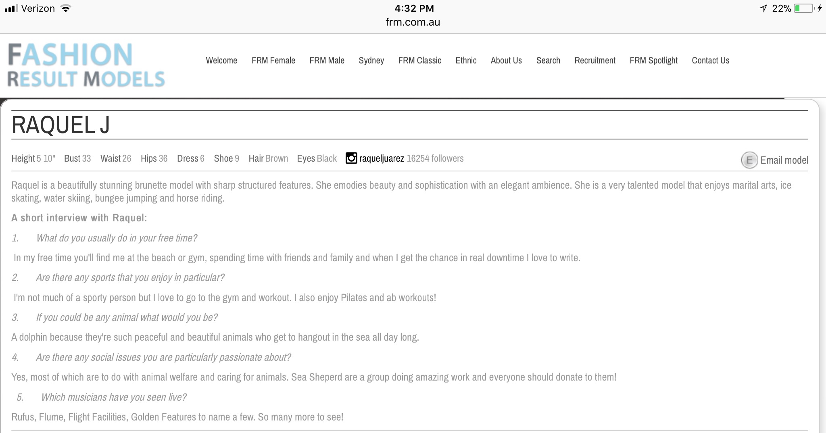Tap the frm.com.au address bar
The width and height of the screenshot is (826, 433).
[413, 22]
